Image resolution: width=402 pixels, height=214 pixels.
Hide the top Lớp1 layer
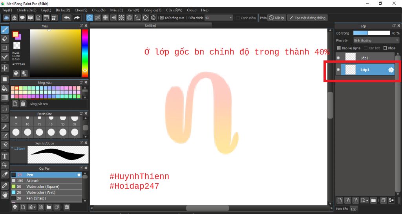point(338,58)
